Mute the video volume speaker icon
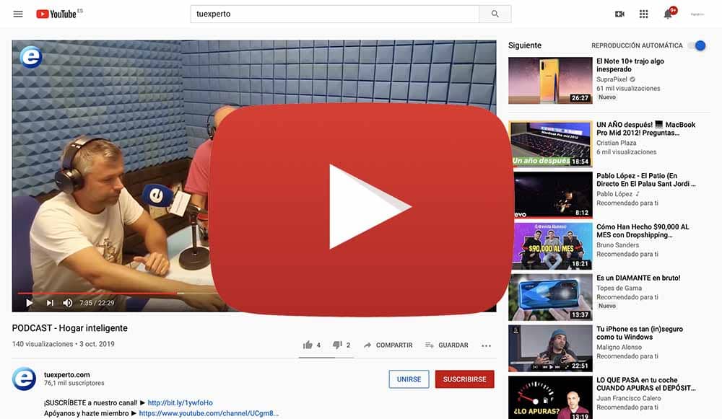This screenshot has width=722, height=419. 68,303
